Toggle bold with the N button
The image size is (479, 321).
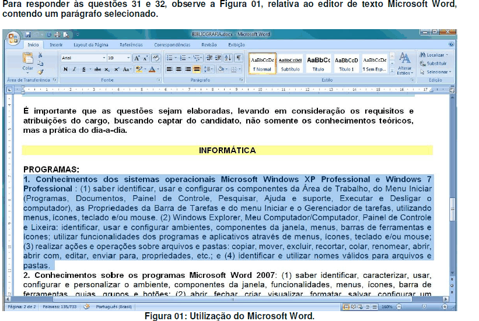pyautogui.click(x=65, y=69)
